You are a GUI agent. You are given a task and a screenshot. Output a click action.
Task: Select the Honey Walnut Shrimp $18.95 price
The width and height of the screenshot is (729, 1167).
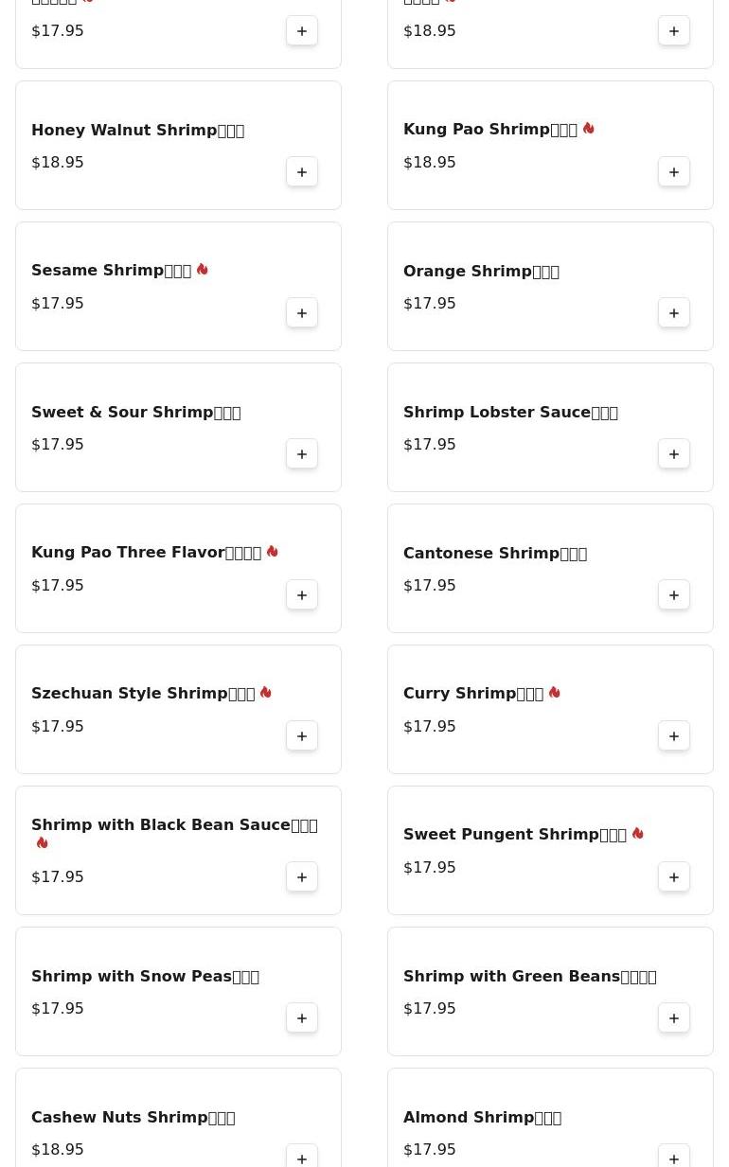[58, 163]
